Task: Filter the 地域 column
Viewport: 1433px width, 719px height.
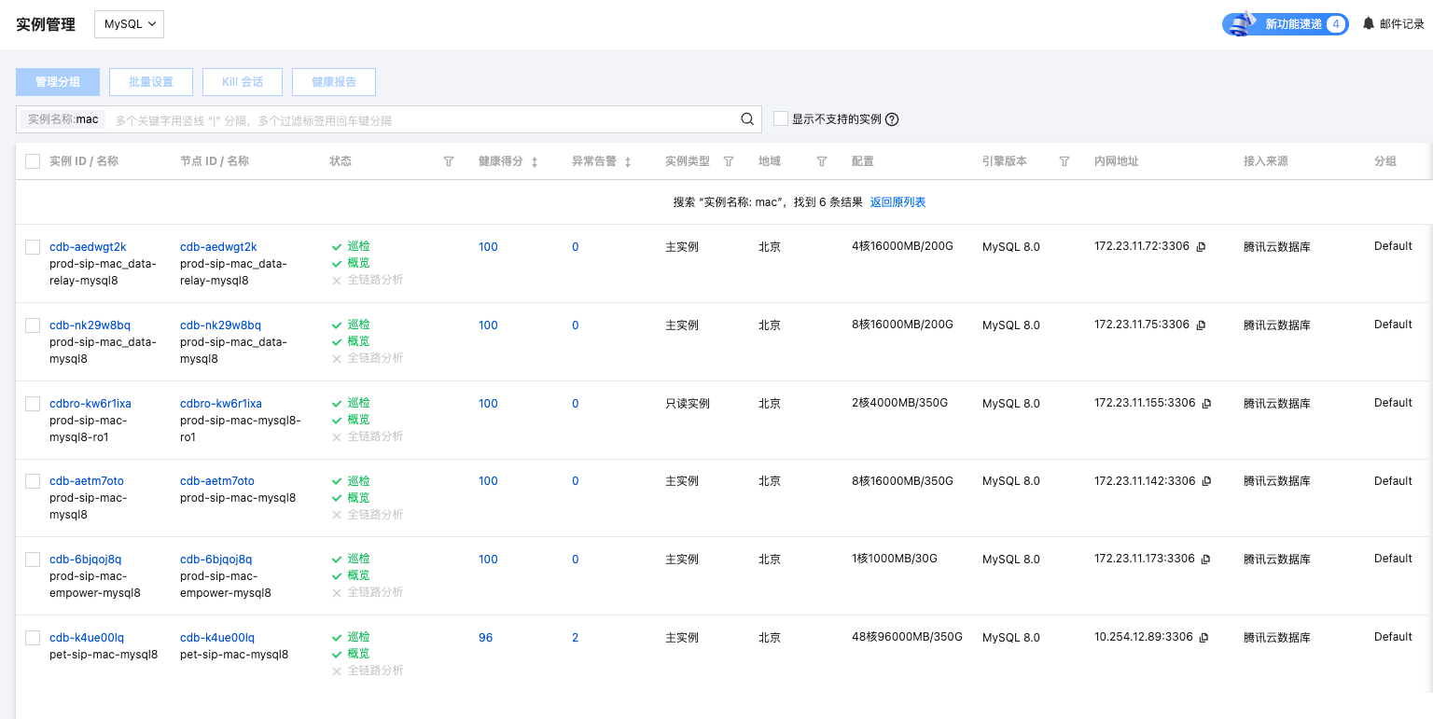Action: (822, 161)
